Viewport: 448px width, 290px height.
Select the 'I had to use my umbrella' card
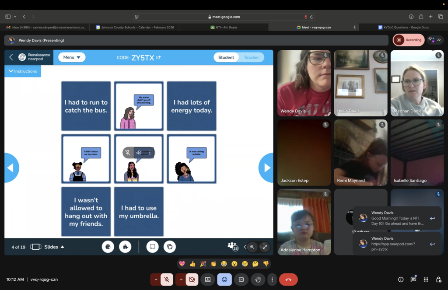[x=139, y=212]
